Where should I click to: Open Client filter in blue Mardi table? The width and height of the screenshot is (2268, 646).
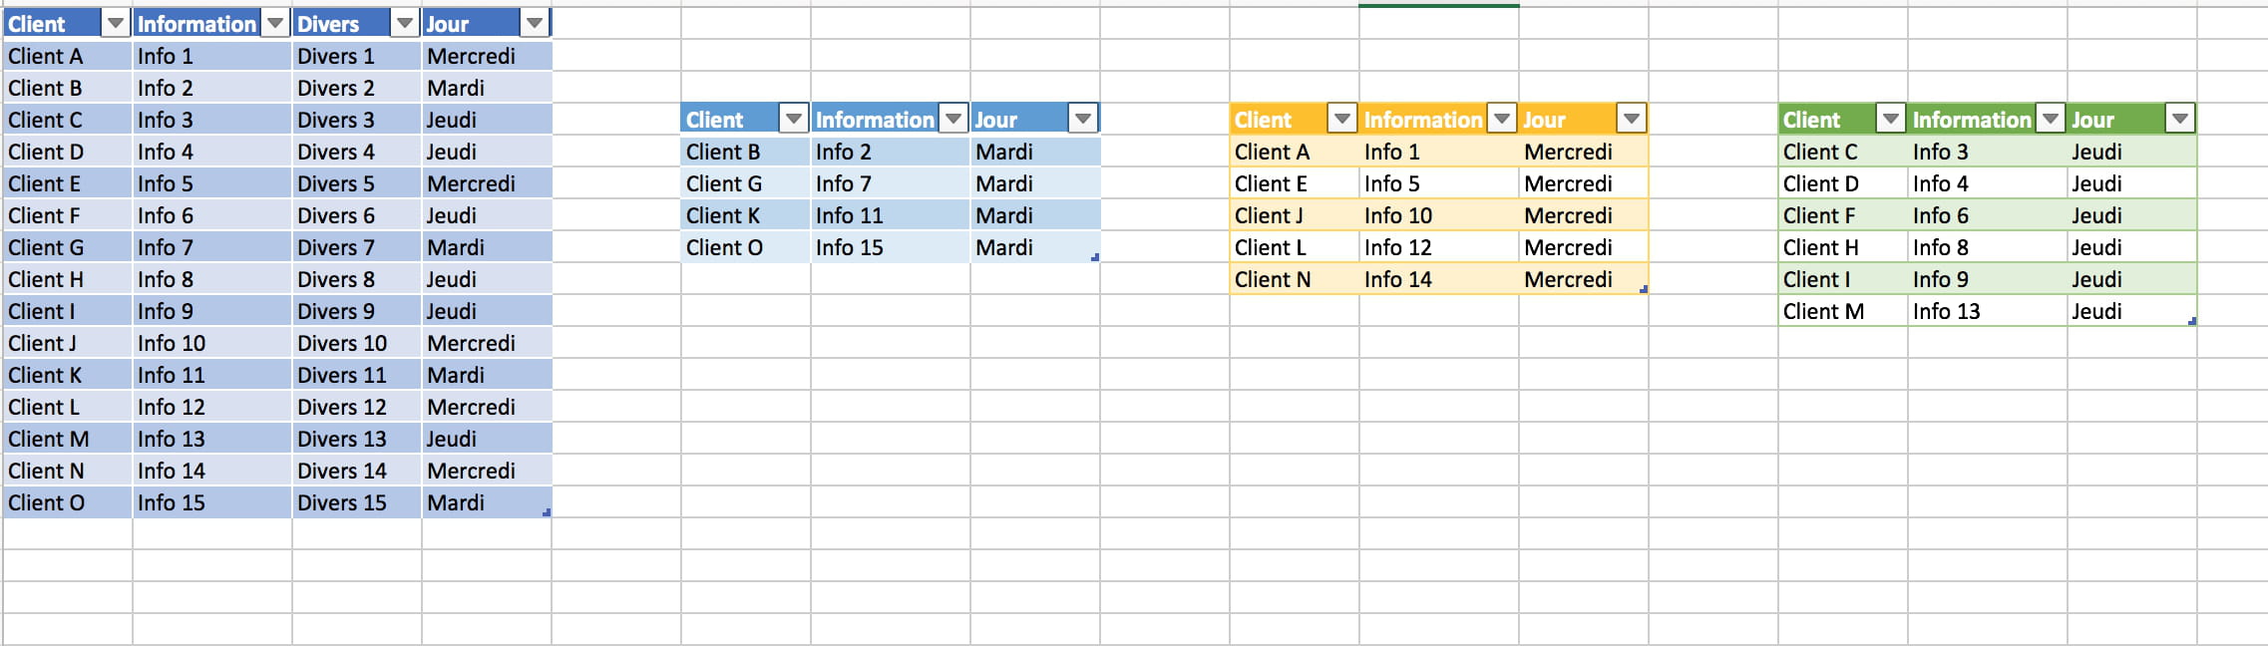pyautogui.click(x=794, y=120)
